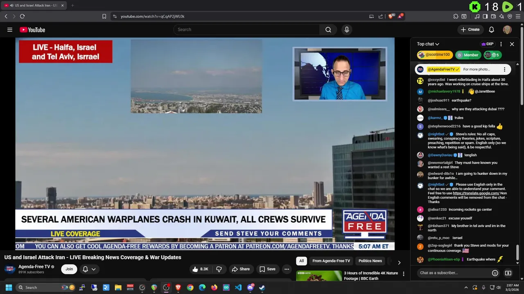Toggle the browser sidebar panel
This screenshot has width=524, height=294.
click(x=485, y=16)
